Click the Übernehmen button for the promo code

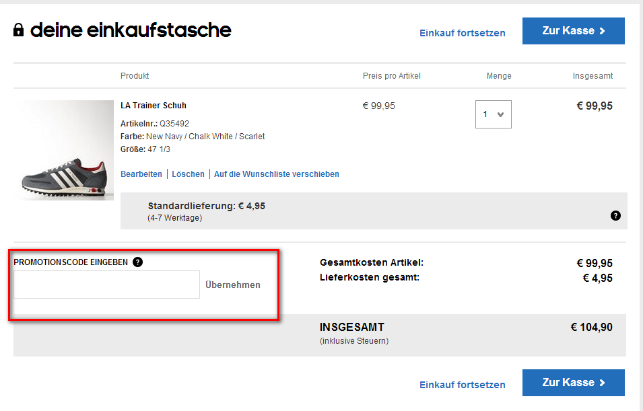pyautogui.click(x=232, y=284)
